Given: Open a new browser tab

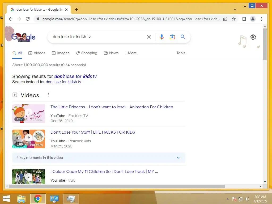Looking at the screenshot, I should point(76,10).
